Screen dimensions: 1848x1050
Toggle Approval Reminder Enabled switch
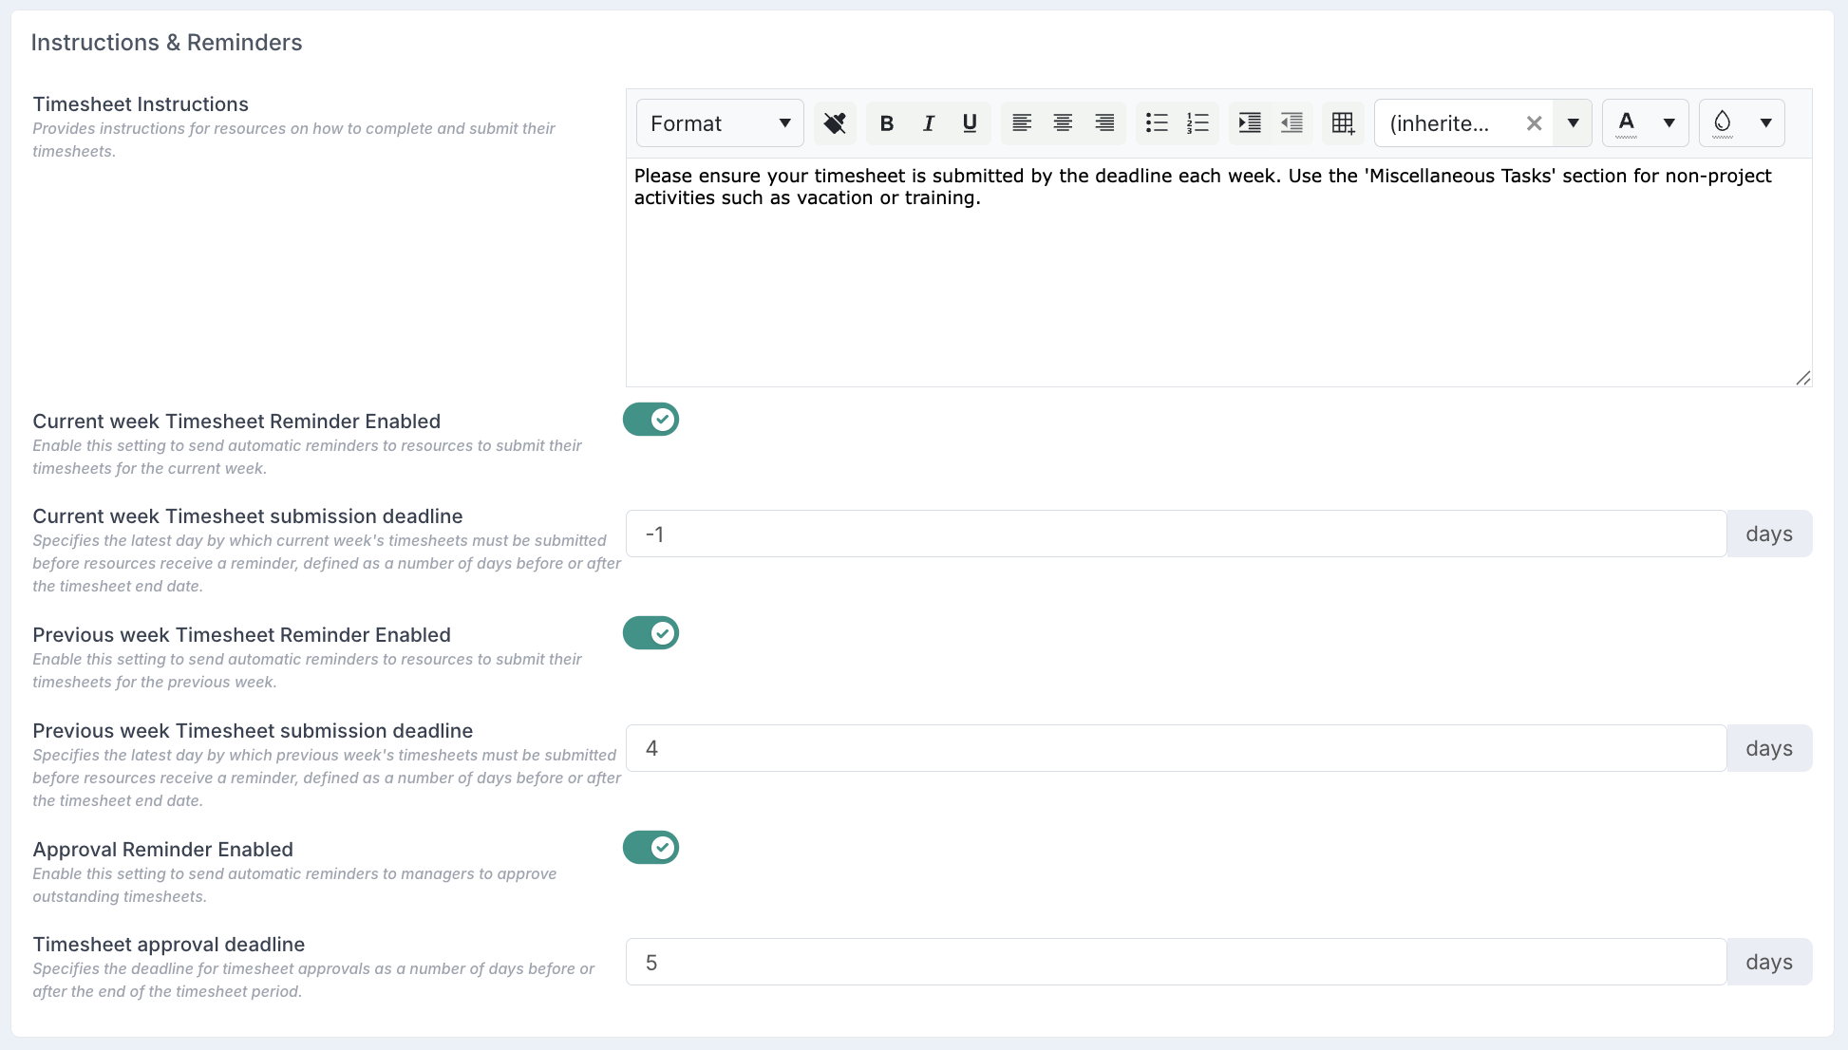coord(651,848)
